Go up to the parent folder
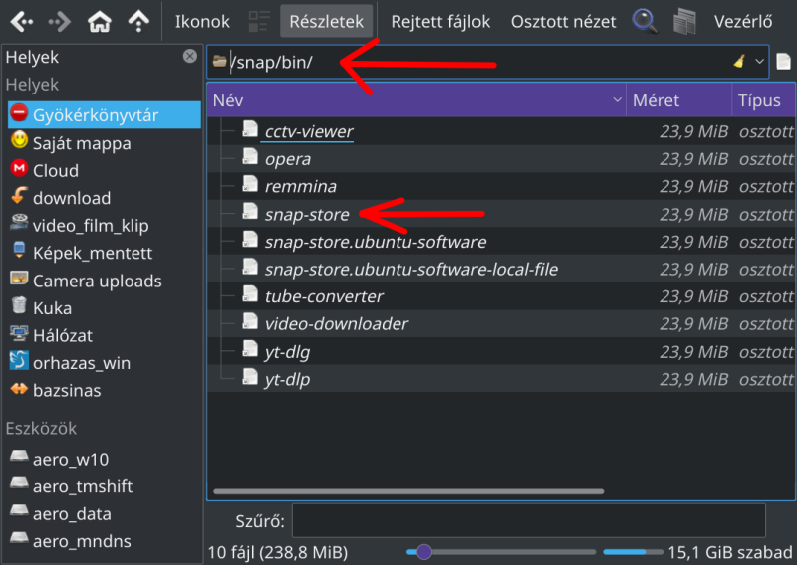The height and width of the screenshot is (565, 797). [x=138, y=22]
